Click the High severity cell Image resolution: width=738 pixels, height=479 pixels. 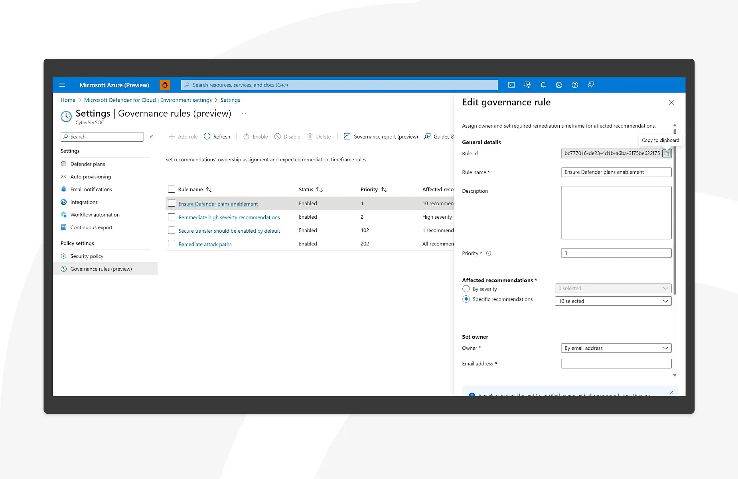pos(437,217)
